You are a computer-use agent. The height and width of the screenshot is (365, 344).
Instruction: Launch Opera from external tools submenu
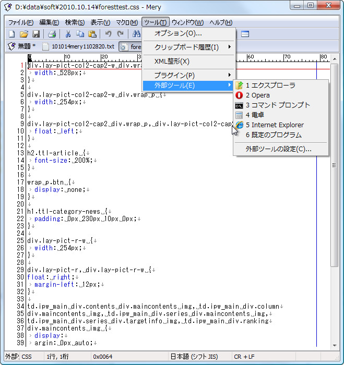pyautogui.click(x=281, y=95)
